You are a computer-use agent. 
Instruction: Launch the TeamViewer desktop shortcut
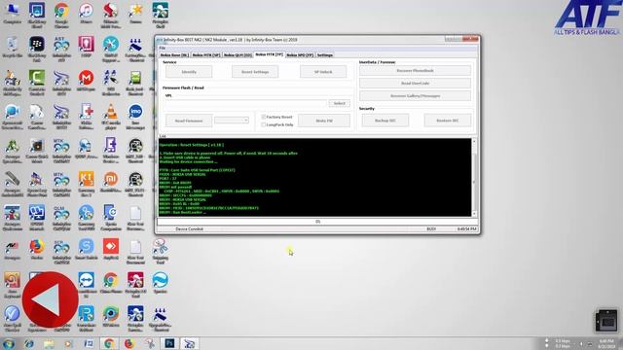coord(86,284)
